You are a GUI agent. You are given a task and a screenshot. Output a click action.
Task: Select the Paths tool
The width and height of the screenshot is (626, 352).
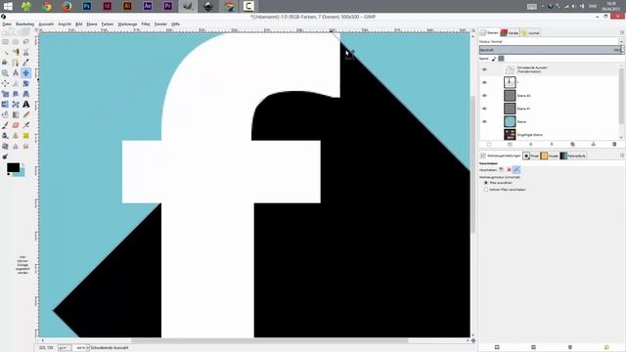coord(16,63)
